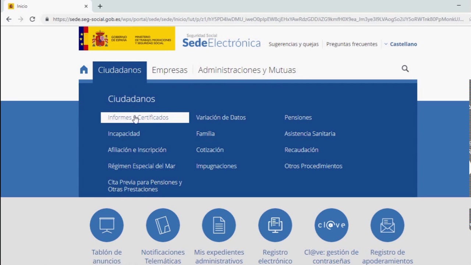Reload the page with the refresh icon
This screenshot has height=265, width=471.
click(x=32, y=19)
